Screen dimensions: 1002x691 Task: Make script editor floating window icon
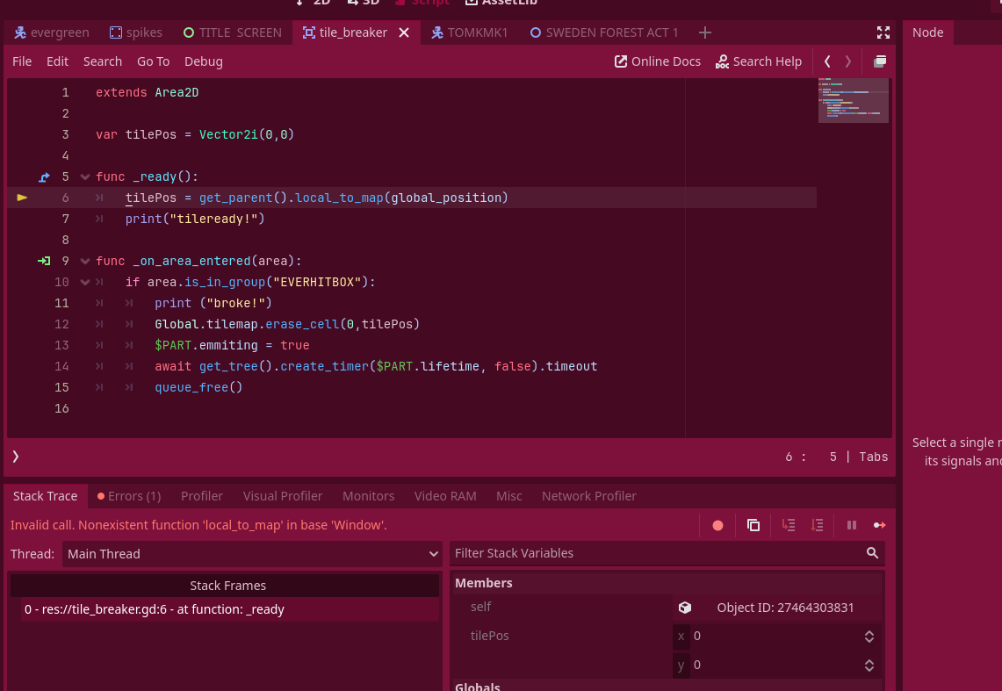880,61
